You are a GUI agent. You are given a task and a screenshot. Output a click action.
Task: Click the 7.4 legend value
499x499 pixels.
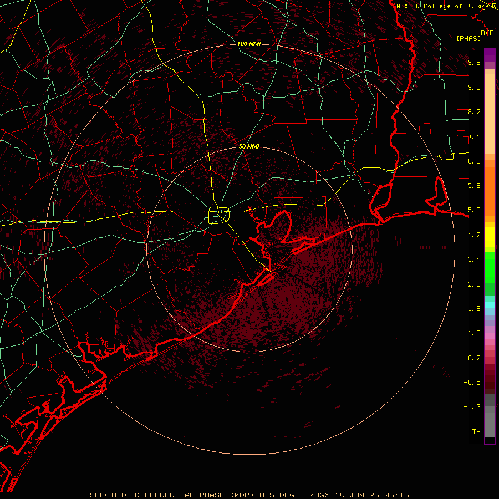(x=474, y=136)
